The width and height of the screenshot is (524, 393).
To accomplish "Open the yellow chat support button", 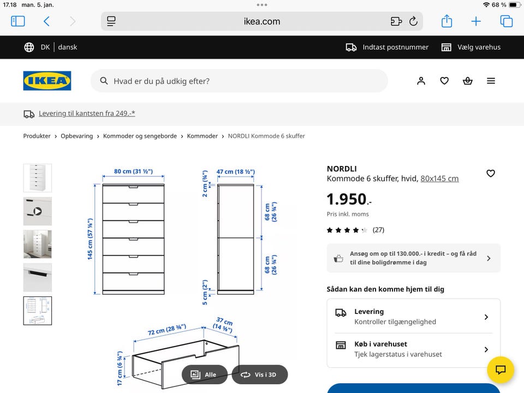I will pos(501,370).
